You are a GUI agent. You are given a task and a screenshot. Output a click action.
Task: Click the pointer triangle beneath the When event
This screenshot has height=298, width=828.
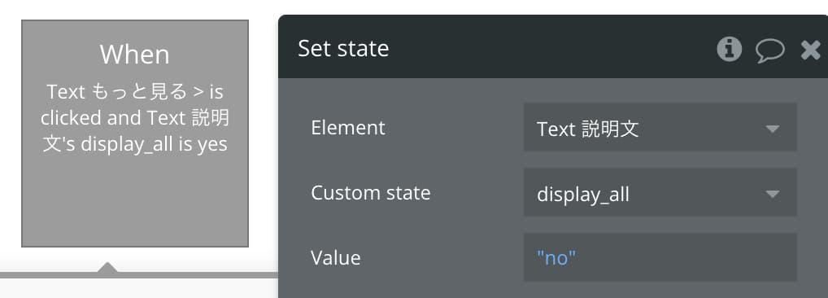click(x=107, y=267)
